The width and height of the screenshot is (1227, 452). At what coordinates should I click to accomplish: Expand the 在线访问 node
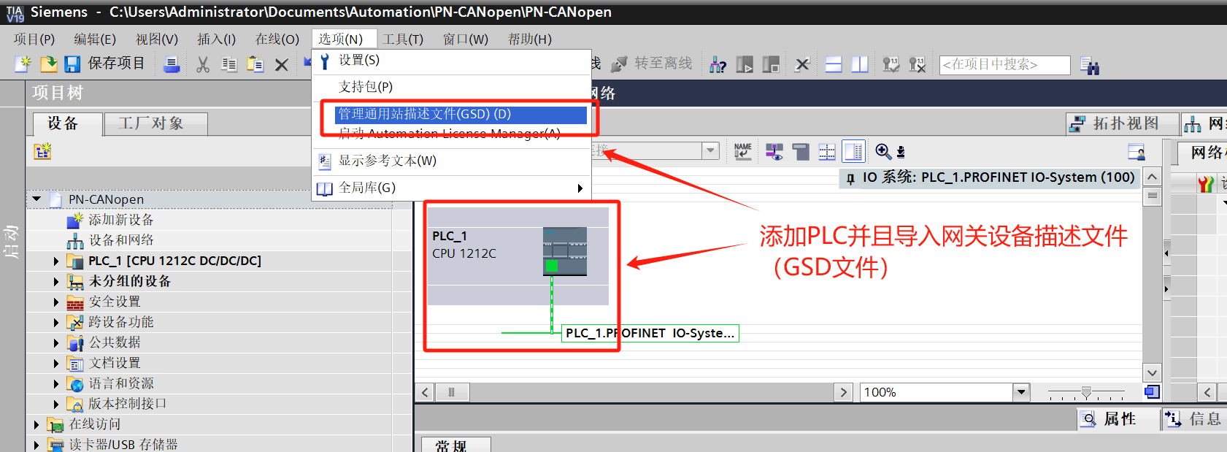(36, 424)
